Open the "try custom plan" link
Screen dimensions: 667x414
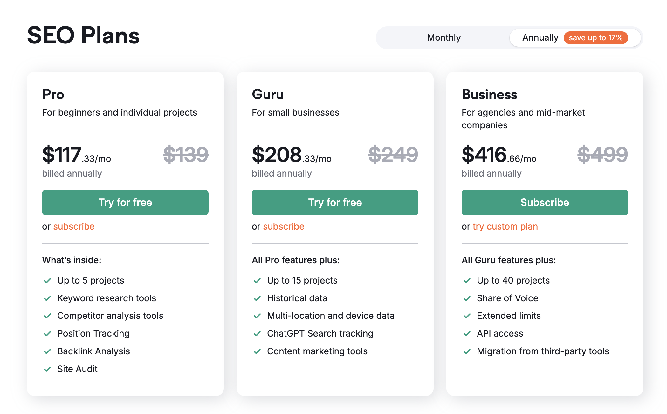[x=505, y=226]
